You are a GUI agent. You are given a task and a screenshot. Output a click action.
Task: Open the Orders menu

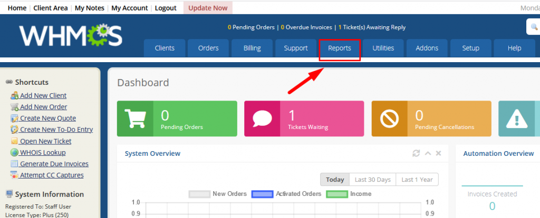pos(208,48)
